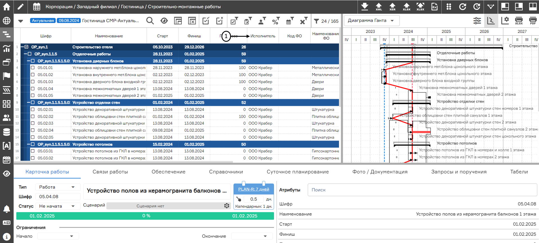539x243 pixels.
Task: Clear filters with the X filter icon
Action: 304,21
